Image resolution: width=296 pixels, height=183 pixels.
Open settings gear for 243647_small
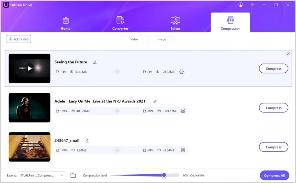pyautogui.click(x=183, y=150)
